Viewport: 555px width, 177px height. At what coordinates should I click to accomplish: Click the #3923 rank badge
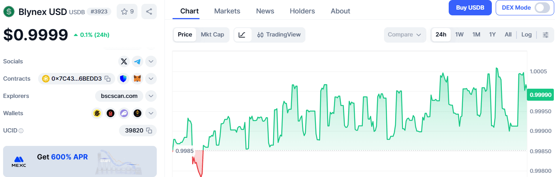[99, 12]
